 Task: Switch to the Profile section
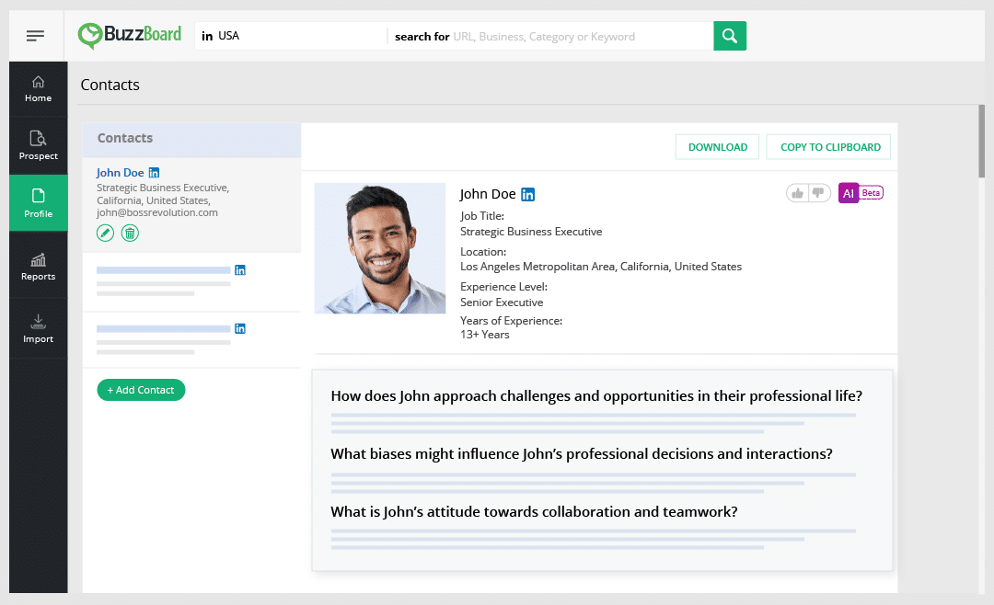(x=38, y=202)
